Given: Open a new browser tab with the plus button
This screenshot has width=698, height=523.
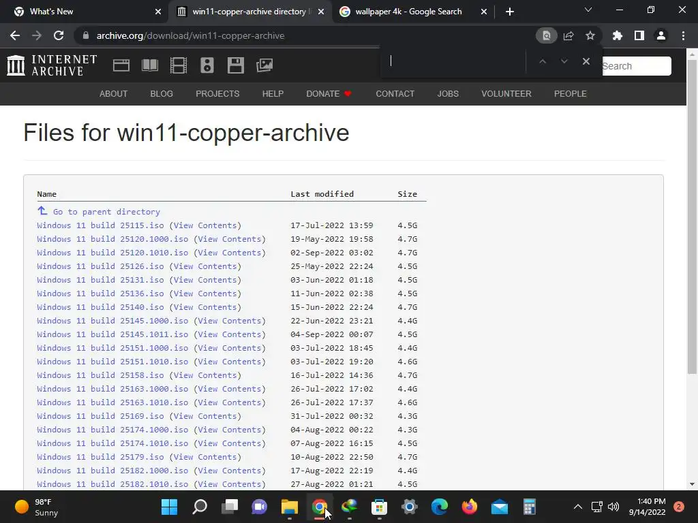Looking at the screenshot, I should 510,12.
